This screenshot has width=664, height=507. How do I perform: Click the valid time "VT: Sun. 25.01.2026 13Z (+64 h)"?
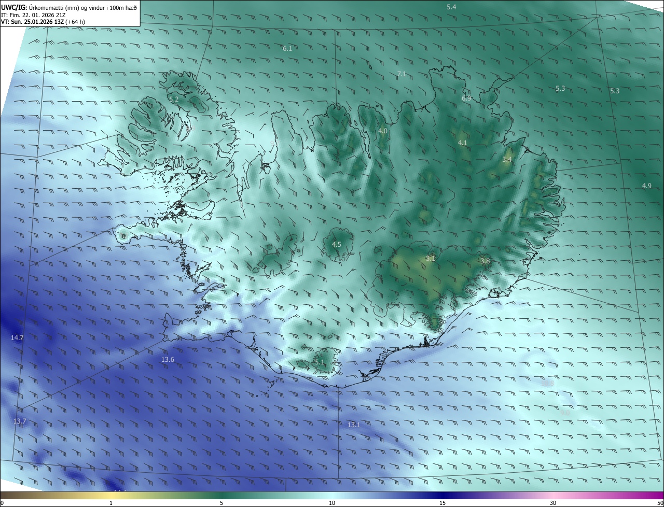[43, 22]
